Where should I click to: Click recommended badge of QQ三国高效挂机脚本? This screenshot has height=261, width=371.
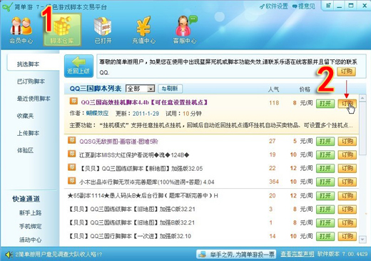coord(73,101)
